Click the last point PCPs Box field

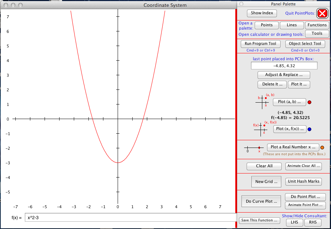click(284, 66)
